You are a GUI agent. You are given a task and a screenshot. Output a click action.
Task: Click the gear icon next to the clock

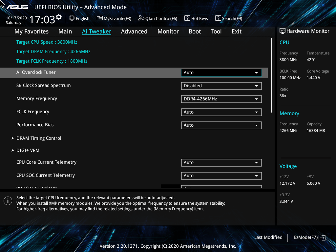(59, 17)
